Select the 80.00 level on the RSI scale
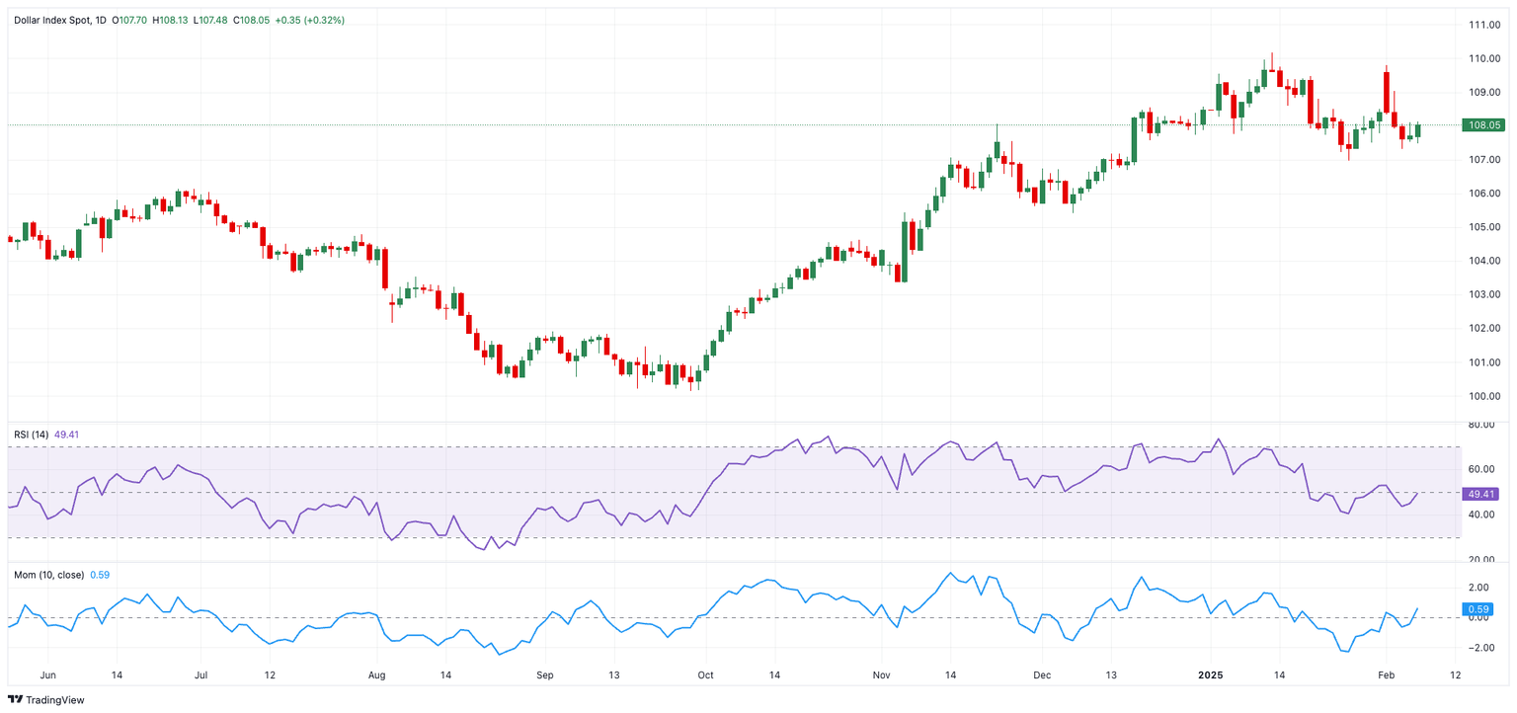This screenshot has width=1517, height=713. [1481, 425]
